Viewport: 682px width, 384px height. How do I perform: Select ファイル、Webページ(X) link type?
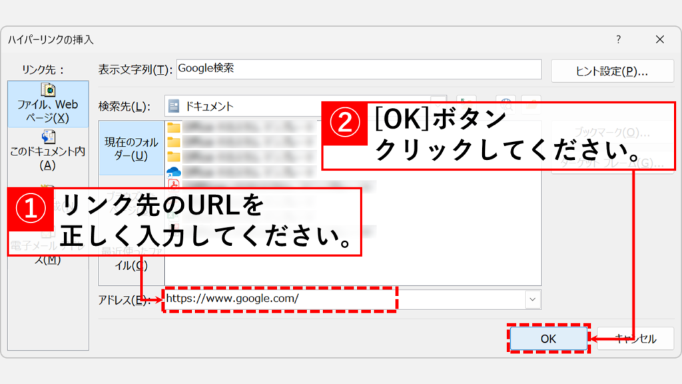tap(48, 104)
